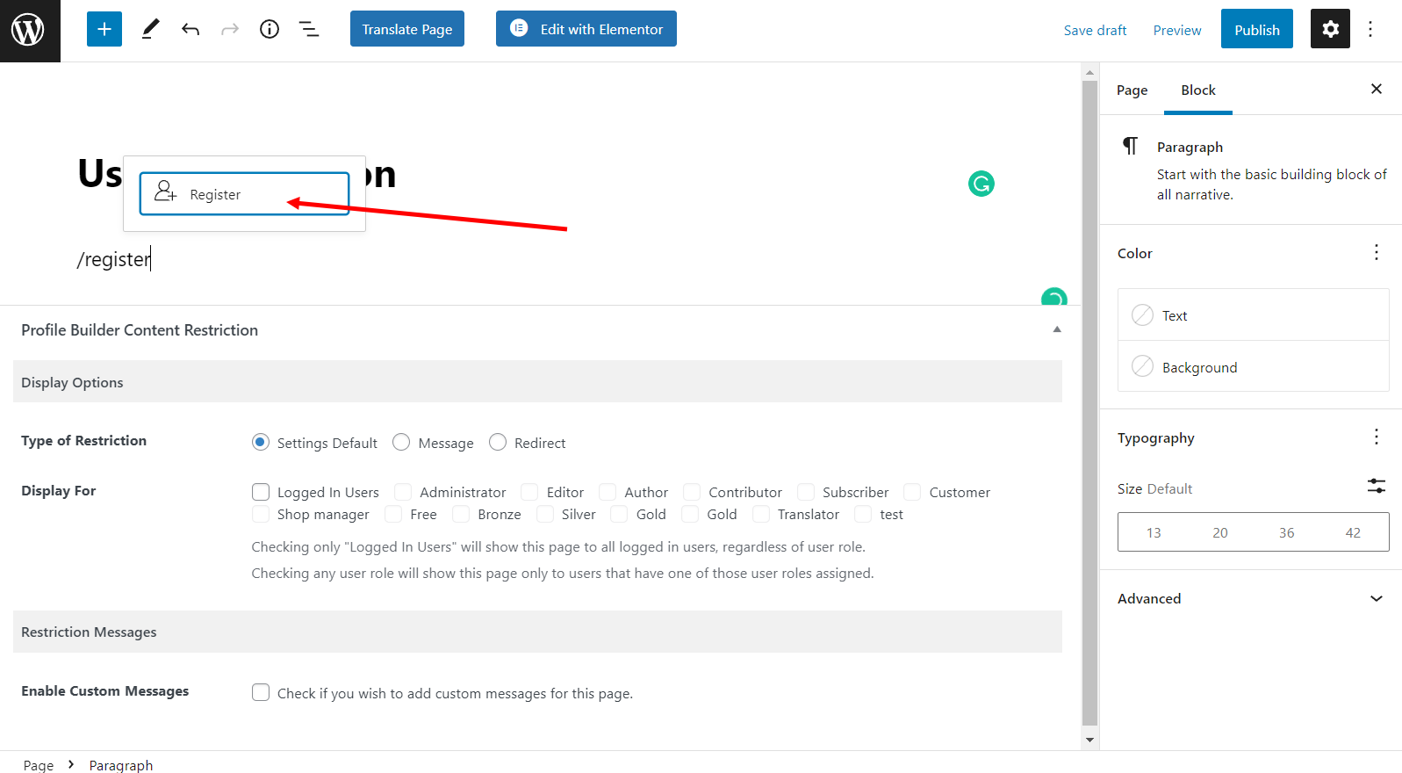
Task: Click the blue Publish button
Action: [x=1257, y=29]
